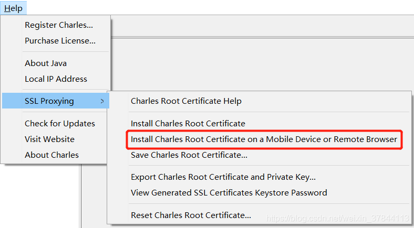Open the Help menu

click(13, 8)
